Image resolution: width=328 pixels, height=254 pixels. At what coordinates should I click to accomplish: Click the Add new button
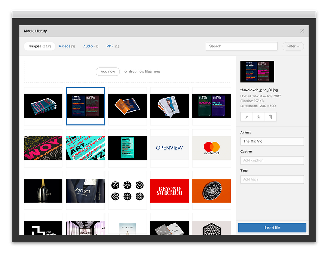108,72
